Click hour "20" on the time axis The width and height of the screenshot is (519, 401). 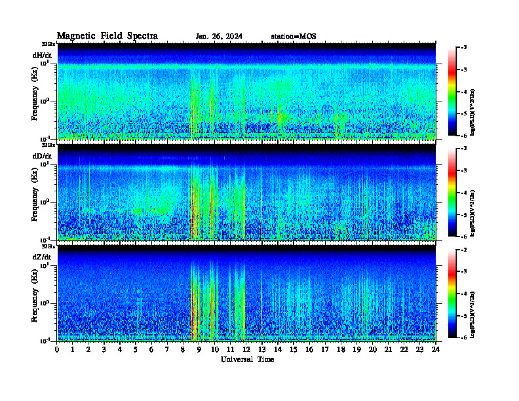373,349
